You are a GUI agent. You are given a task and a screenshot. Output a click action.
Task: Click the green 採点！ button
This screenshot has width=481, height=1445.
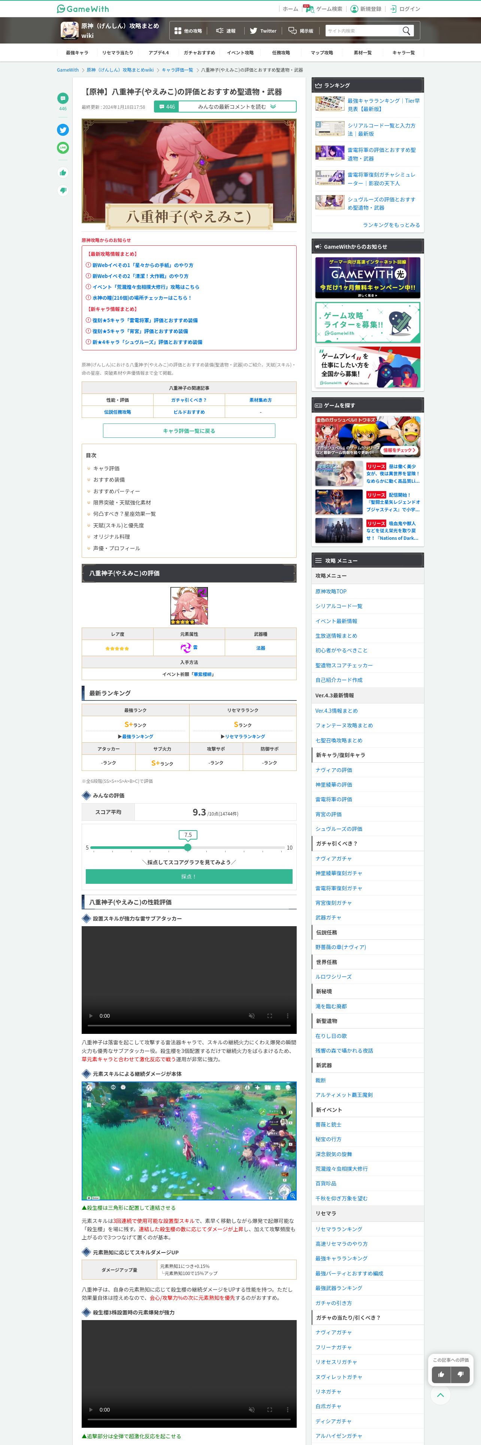click(189, 876)
